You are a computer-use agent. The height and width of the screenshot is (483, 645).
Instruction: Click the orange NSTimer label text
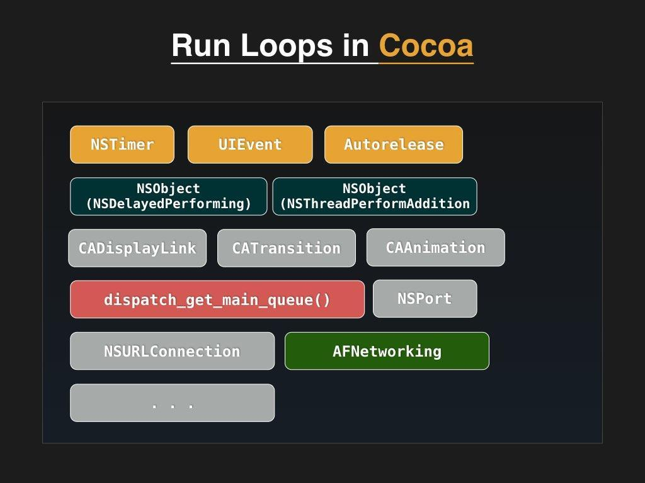(x=122, y=144)
